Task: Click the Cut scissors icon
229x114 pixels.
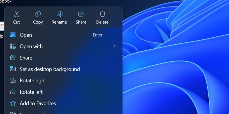Action: [x=17, y=14]
